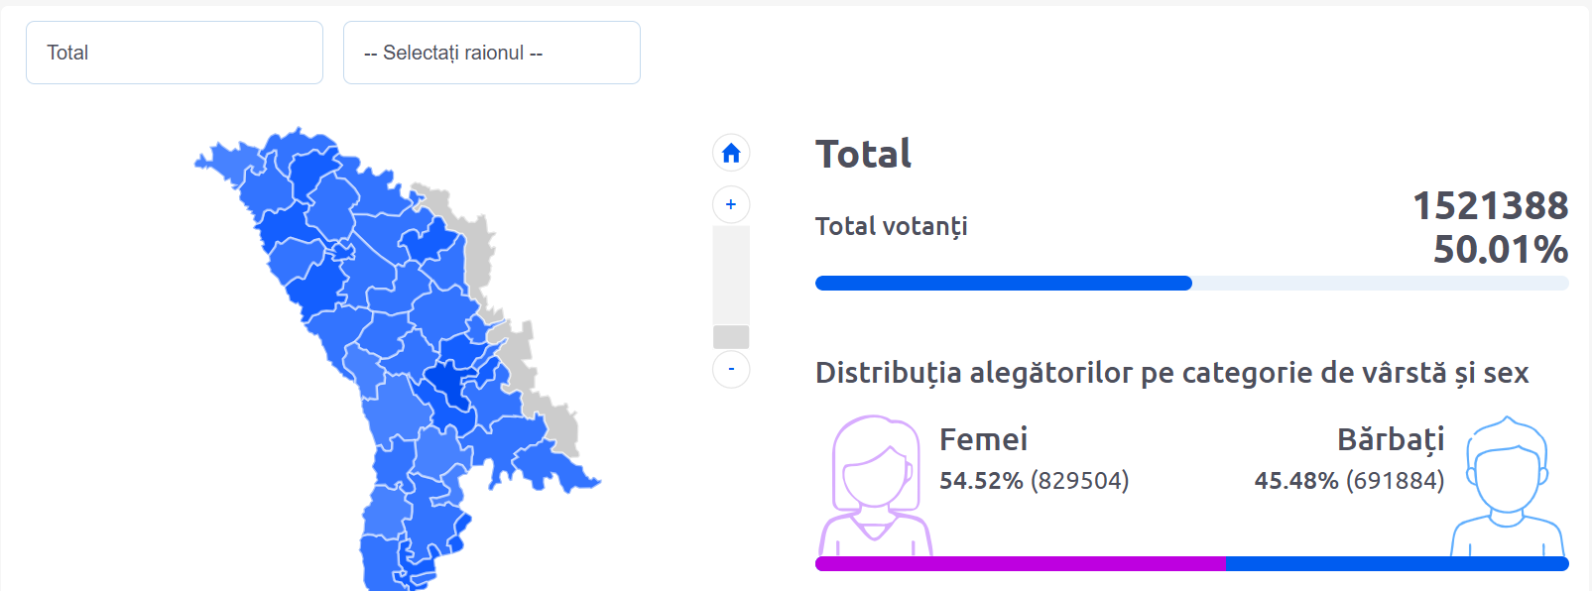
Task: Zoom in with the plus button
Action: [731, 204]
